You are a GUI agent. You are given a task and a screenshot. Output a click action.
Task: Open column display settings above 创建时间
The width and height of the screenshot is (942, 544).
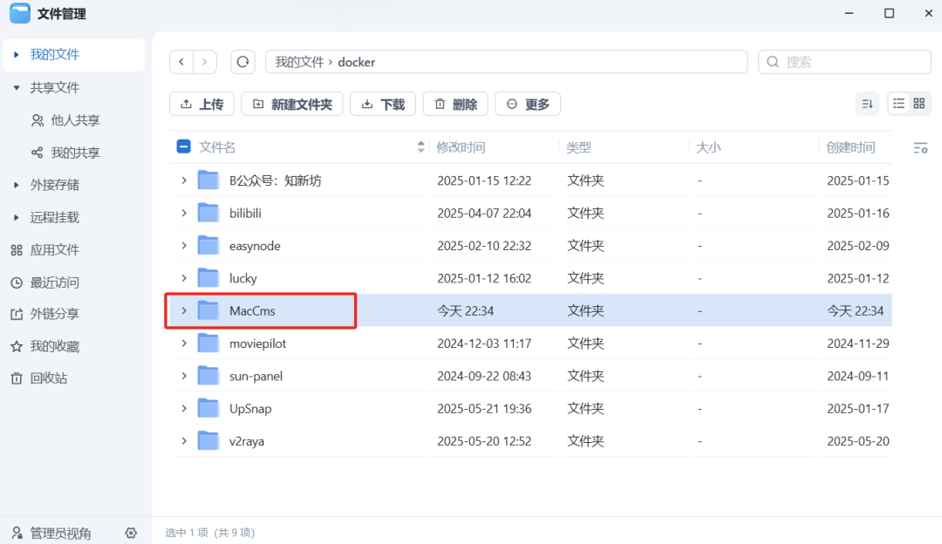921,147
